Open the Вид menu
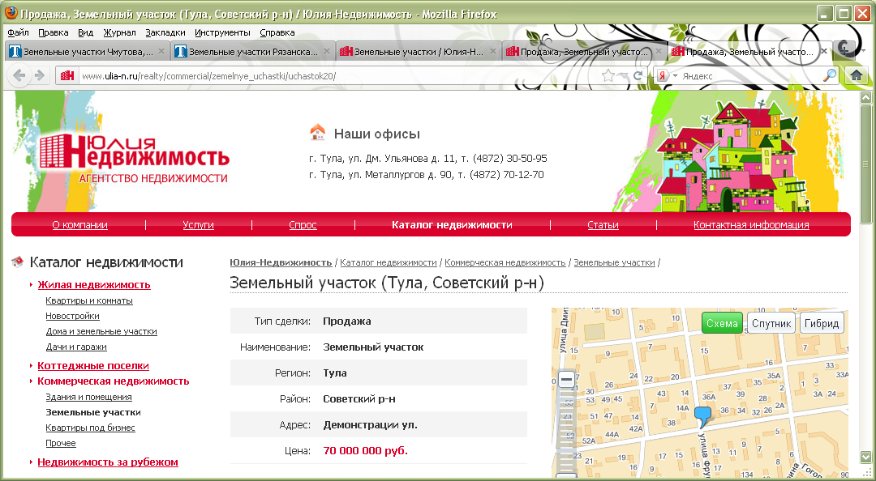Image resolution: width=876 pixels, height=481 pixels. [85, 32]
